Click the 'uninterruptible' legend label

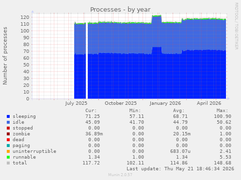tap(34, 151)
